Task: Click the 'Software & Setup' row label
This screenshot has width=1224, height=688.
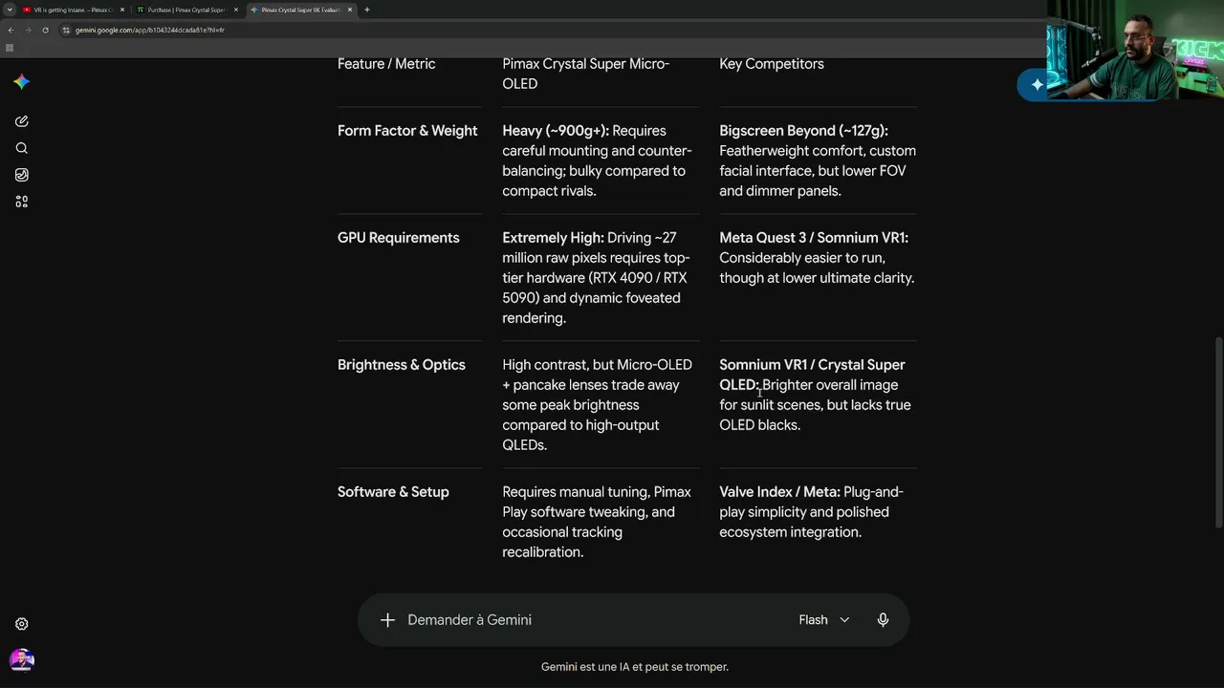Action: coord(393,492)
